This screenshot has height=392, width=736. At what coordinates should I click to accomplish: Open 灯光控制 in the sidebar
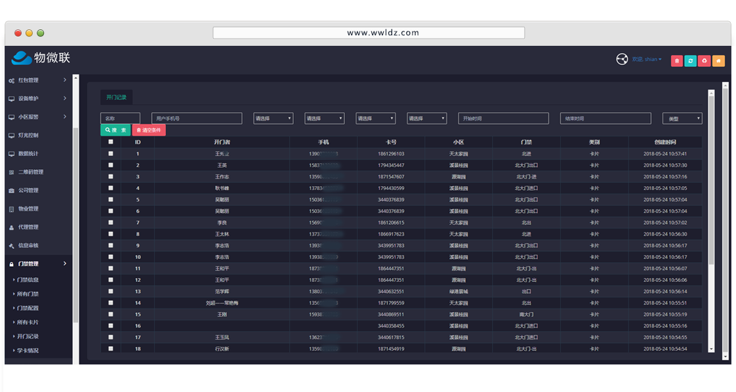28,136
